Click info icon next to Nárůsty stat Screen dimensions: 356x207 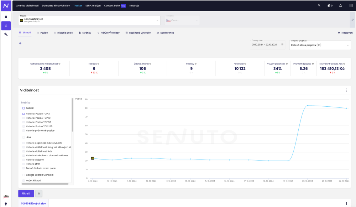point(98,64)
